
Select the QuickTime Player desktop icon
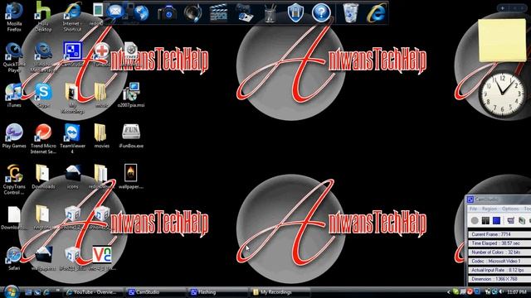coord(14,57)
